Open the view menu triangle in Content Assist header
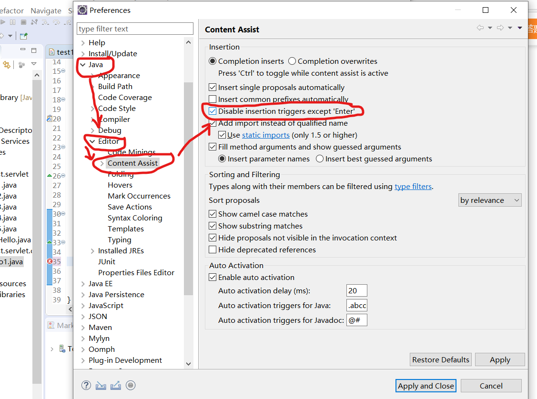 519,28
